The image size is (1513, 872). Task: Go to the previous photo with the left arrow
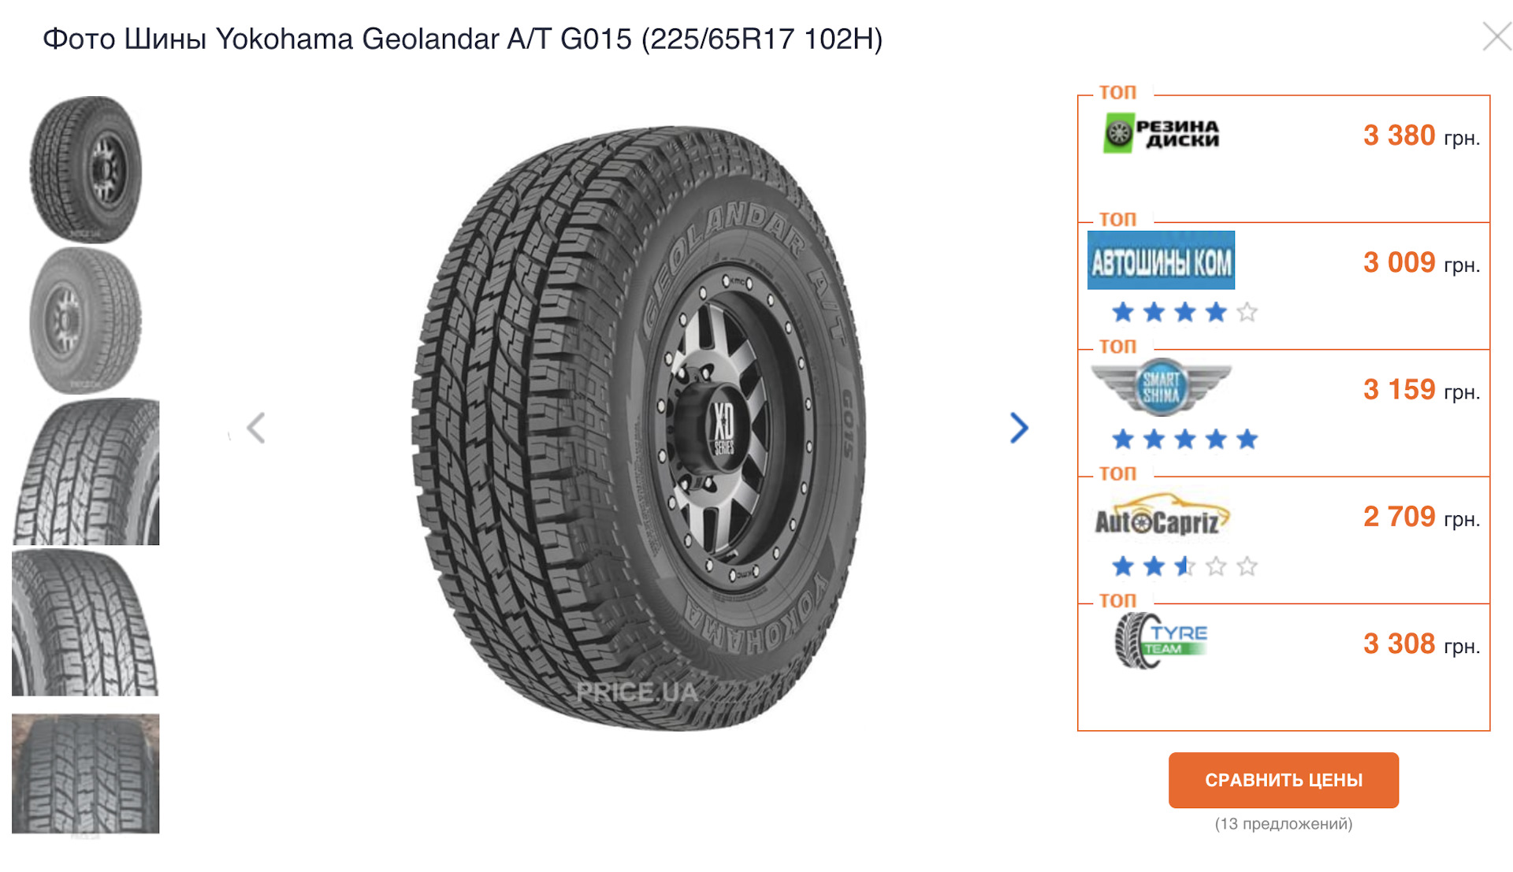256,428
